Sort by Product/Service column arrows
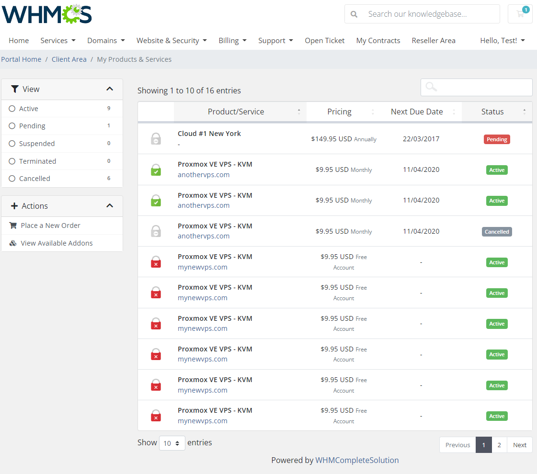Image resolution: width=537 pixels, height=474 pixels. (299, 112)
